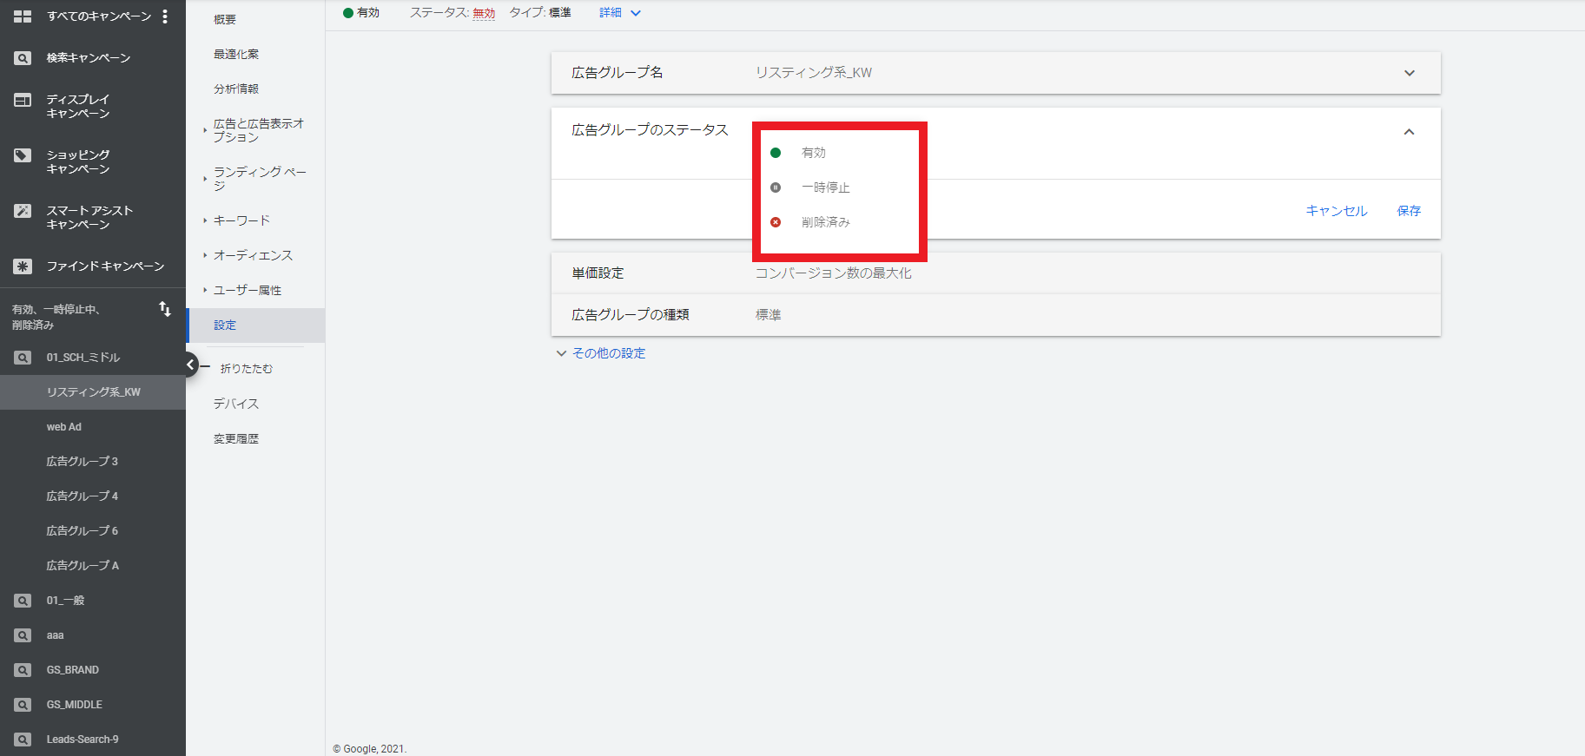Expand the 広告グループ名 section chevron
The height and width of the screenshot is (756, 1585).
[x=1410, y=73]
